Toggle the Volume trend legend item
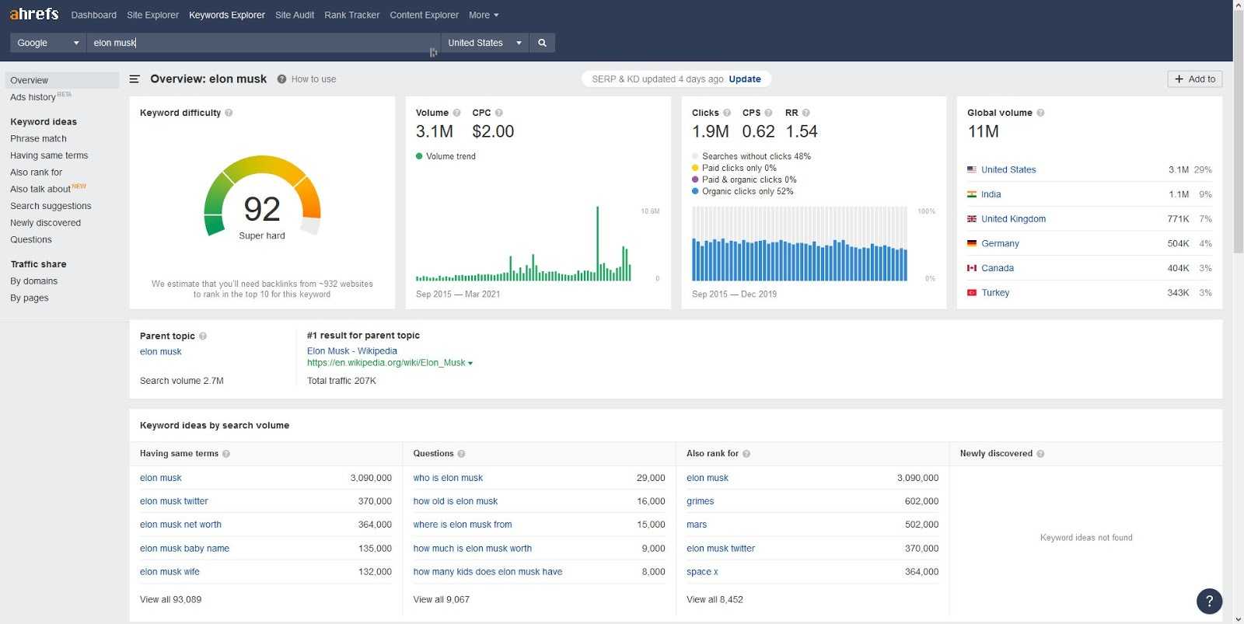This screenshot has height=624, width=1244. coord(446,156)
